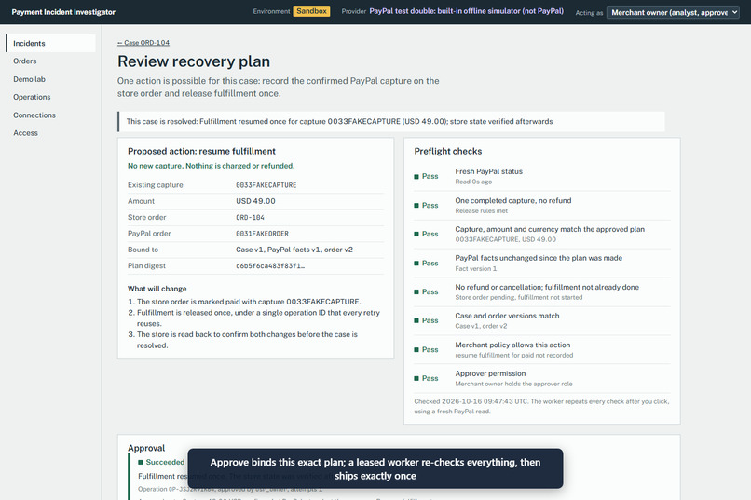The width and height of the screenshot is (751, 500).
Task: Click Pass icon for Case and order versions
Action: [416, 320]
